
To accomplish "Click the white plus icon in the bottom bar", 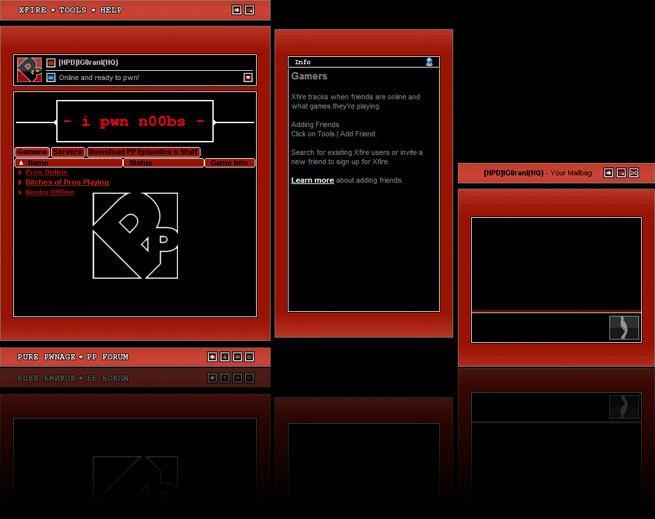I will (212, 357).
